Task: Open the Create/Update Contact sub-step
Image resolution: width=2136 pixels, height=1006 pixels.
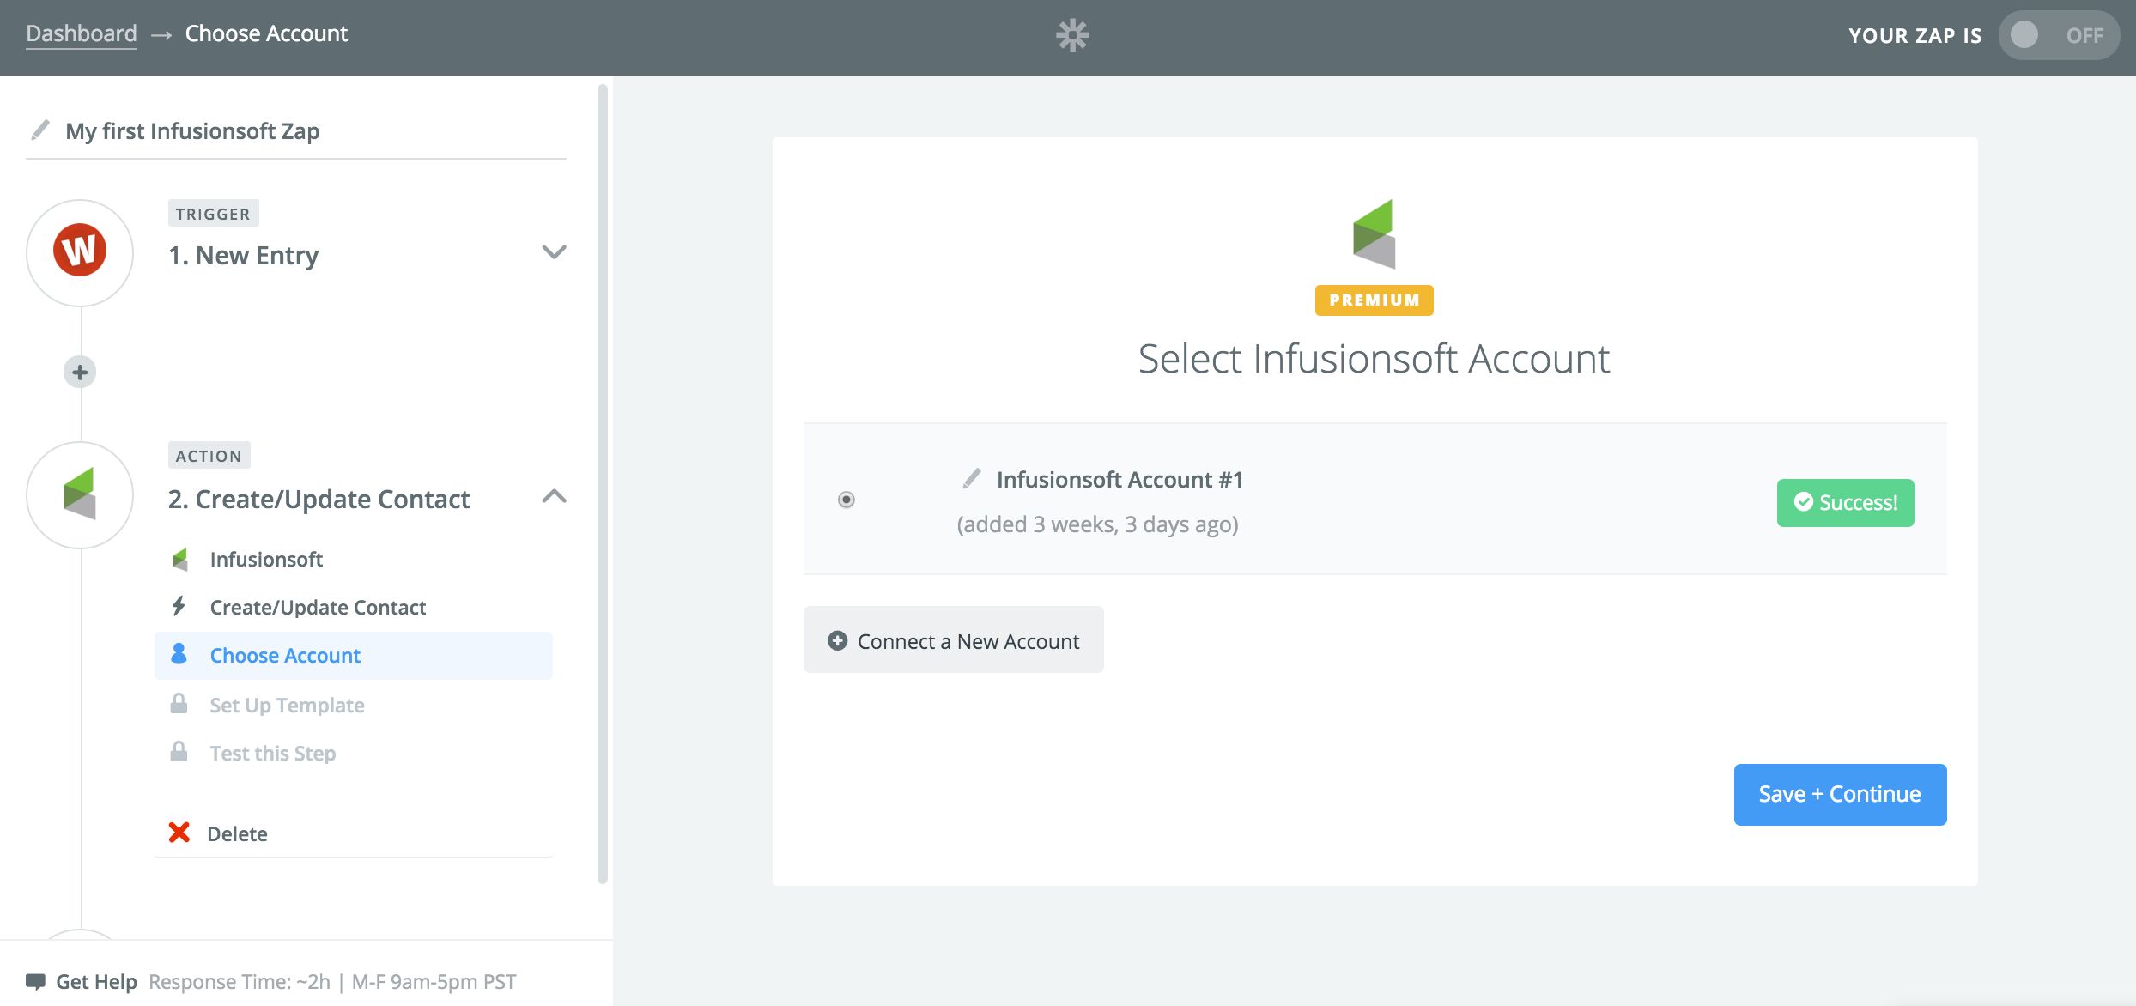Action: 318,608
